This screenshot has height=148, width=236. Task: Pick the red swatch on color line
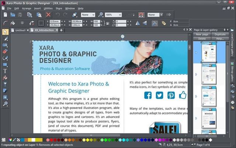(51, 140)
